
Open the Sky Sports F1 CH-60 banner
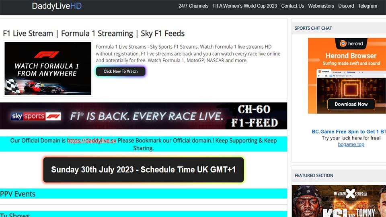[x=144, y=116]
